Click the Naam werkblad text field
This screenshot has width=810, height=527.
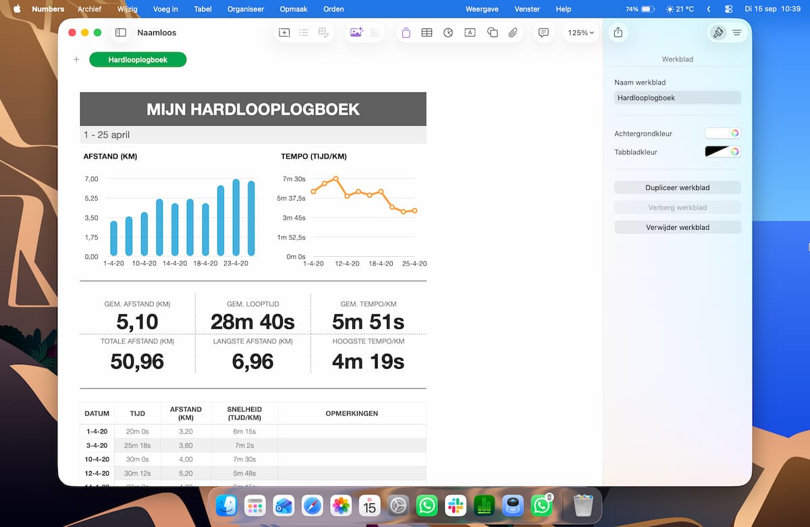tap(678, 98)
